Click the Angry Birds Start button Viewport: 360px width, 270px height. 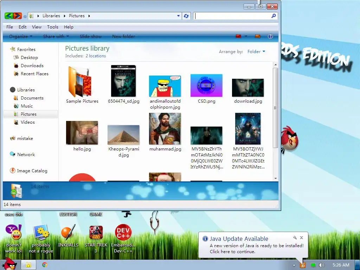coord(9,264)
